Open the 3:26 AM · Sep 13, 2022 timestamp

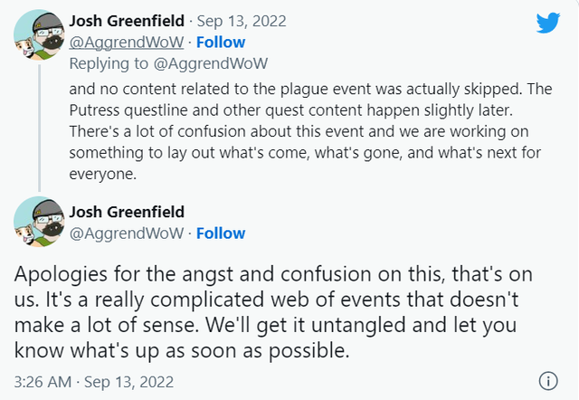click(x=94, y=382)
